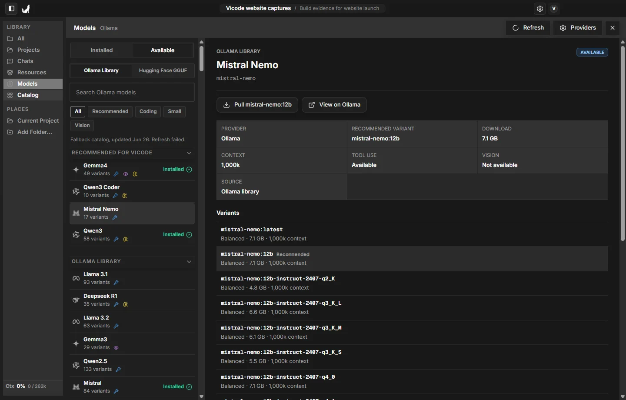The image size is (626, 400).
Task: Click the Qwen2.5 model icon
Action: (x=76, y=365)
